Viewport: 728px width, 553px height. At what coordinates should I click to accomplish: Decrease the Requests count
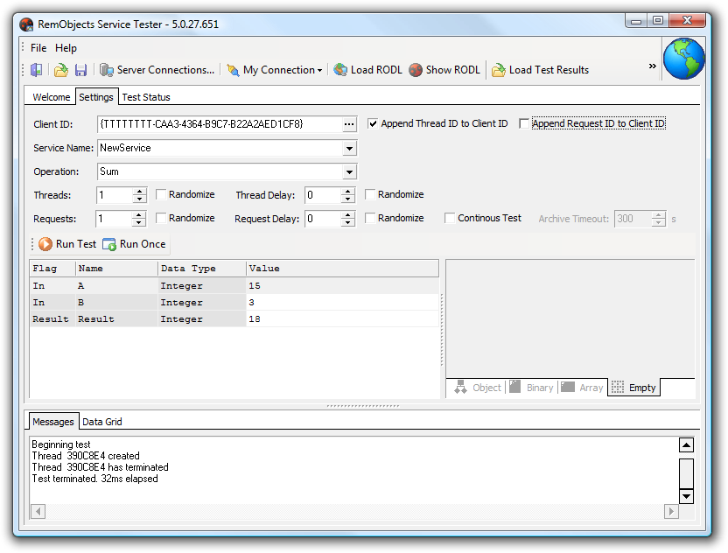(139, 223)
